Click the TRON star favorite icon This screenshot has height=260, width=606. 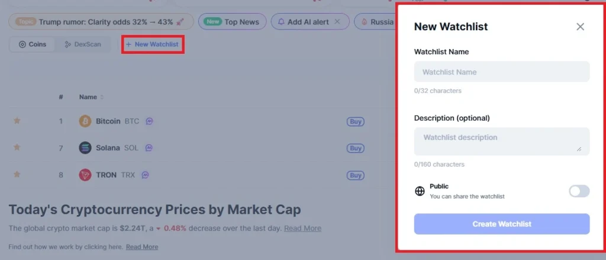pyautogui.click(x=17, y=174)
